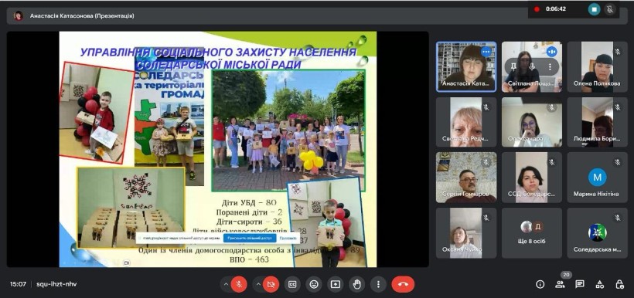Click the 'Ще 8 осіб' tile
The width and height of the screenshot is (634, 298).
(x=532, y=233)
